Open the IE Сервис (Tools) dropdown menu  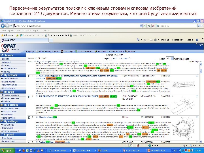pos(190,40)
